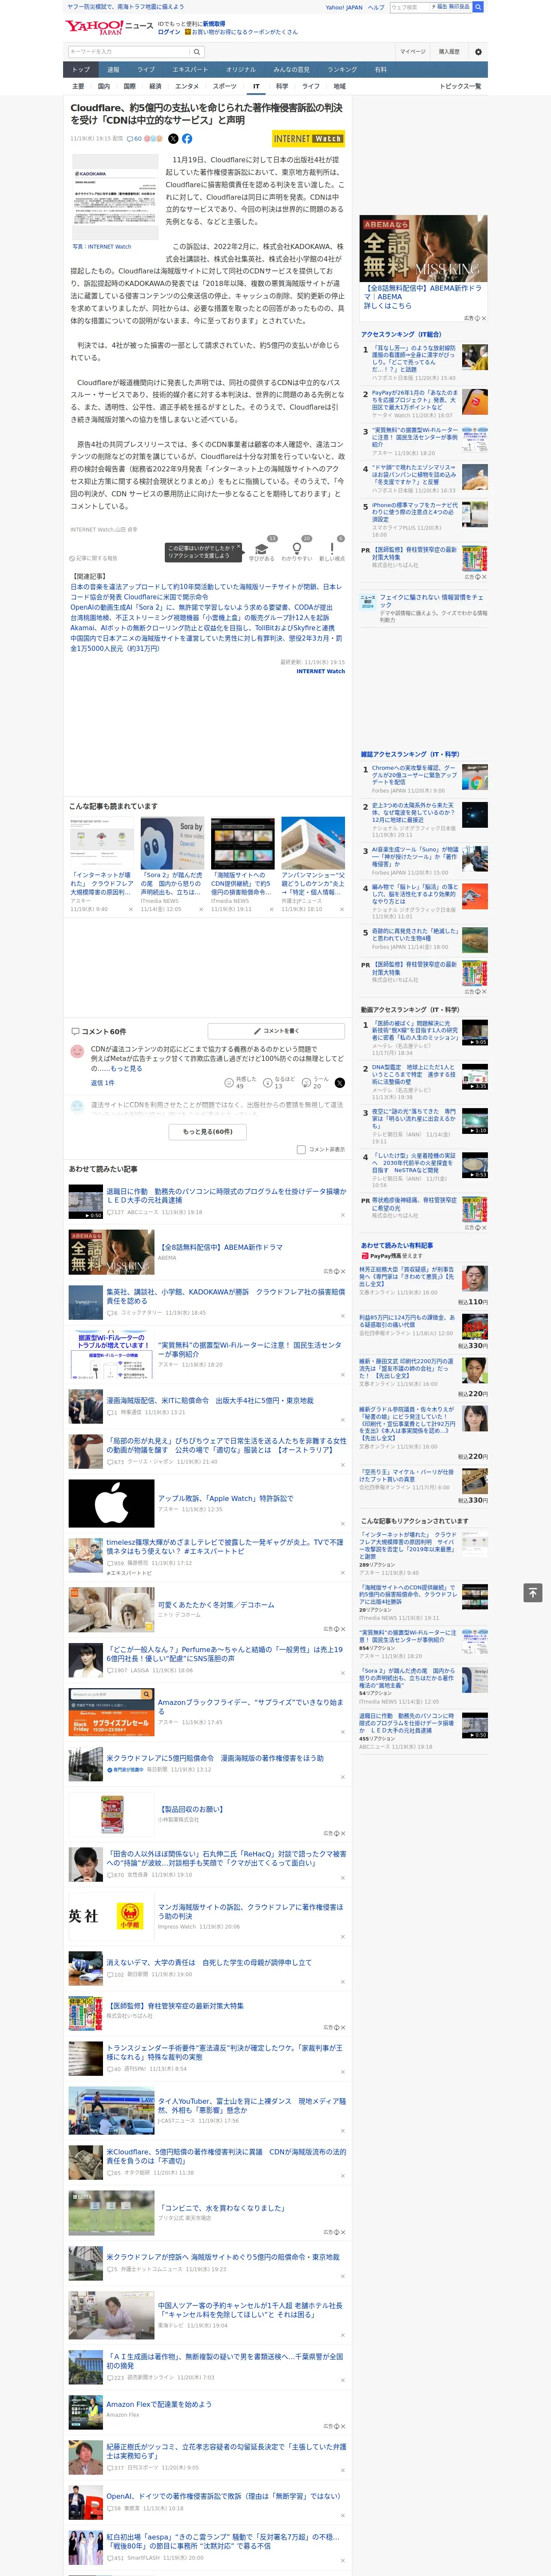Open the ライブ tab in dark navigation bar

(x=146, y=70)
